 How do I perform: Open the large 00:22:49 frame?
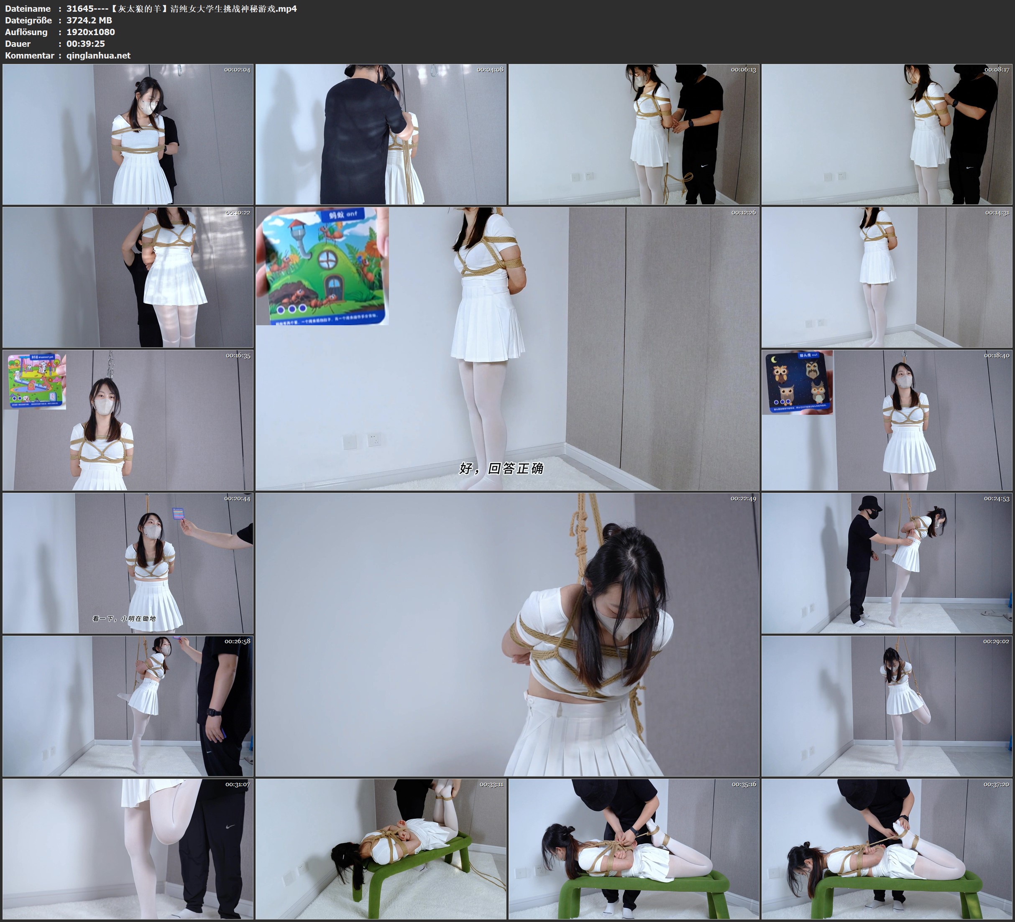507,634
